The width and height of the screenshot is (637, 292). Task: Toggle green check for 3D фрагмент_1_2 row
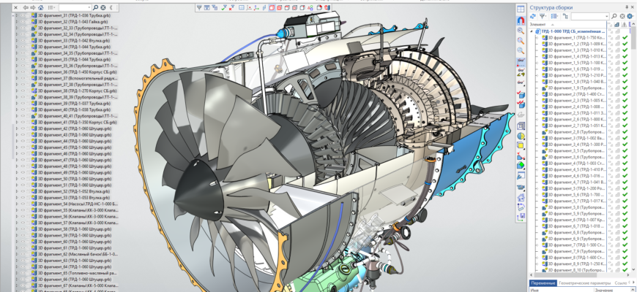pyautogui.click(x=625, y=44)
